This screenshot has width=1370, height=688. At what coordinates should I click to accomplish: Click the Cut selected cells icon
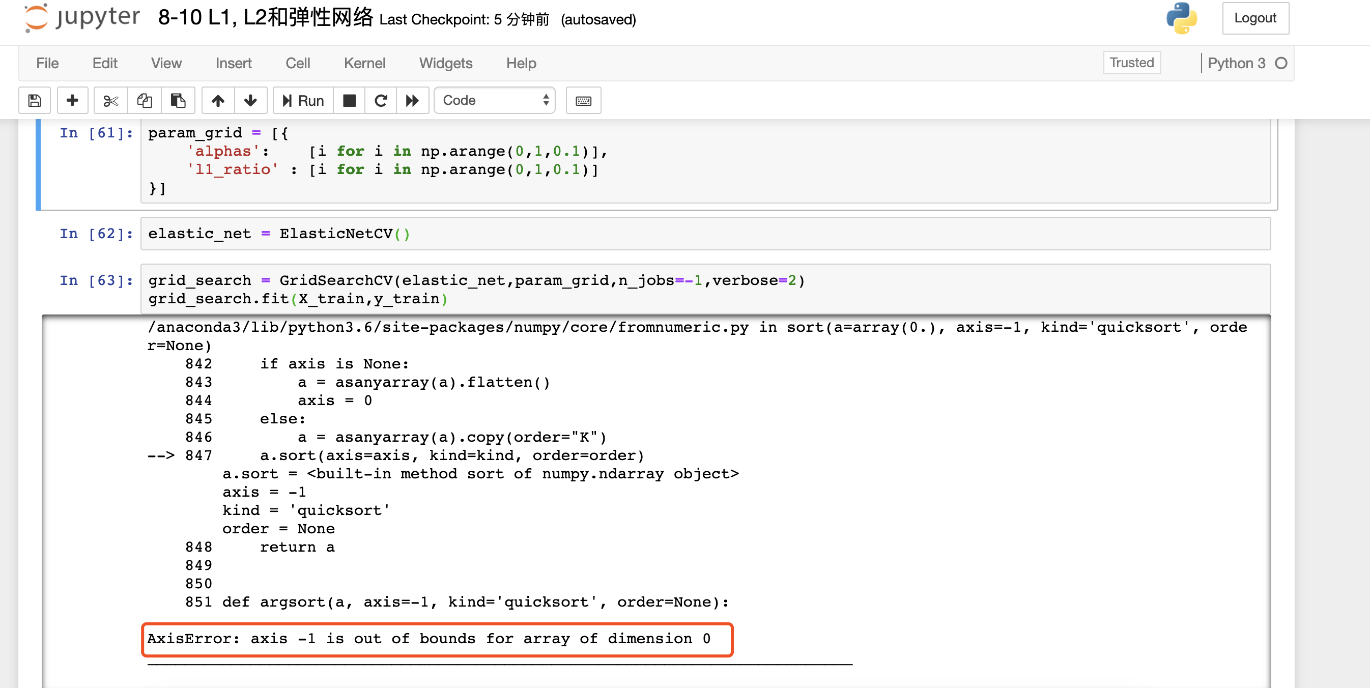[x=109, y=99]
